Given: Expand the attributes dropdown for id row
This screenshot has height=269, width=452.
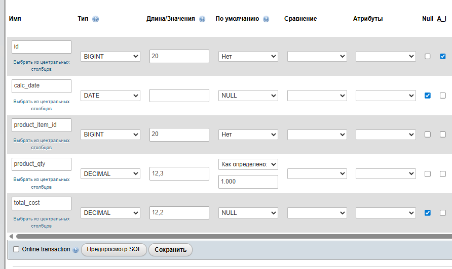Looking at the screenshot, I should 386,56.
